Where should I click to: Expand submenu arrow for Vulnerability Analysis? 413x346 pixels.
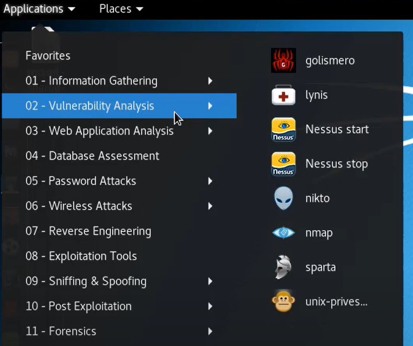click(210, 106)
